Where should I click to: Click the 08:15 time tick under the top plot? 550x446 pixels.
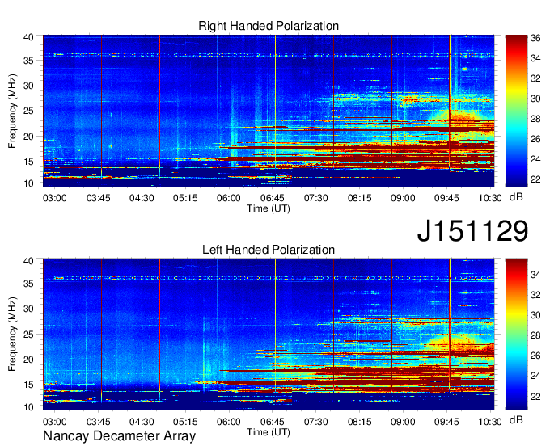[x=359, y=198]
